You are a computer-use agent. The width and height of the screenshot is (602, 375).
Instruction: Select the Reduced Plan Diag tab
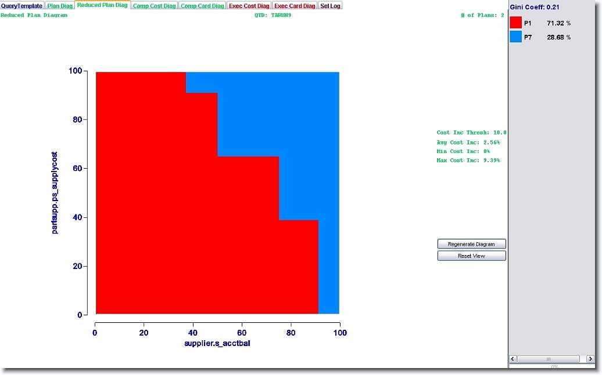(102, 5)
